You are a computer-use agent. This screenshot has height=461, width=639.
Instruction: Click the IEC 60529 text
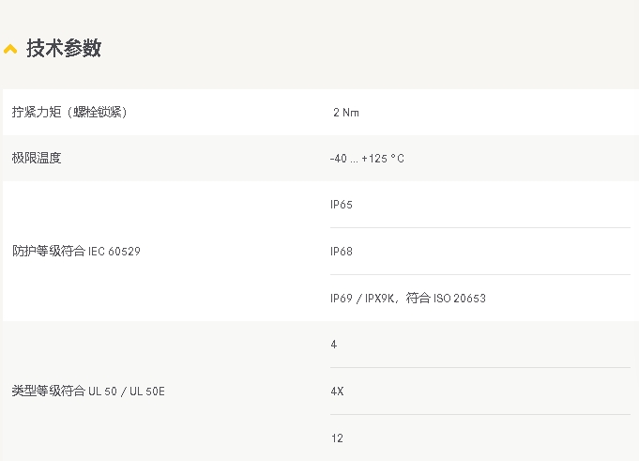click(114, 251)
